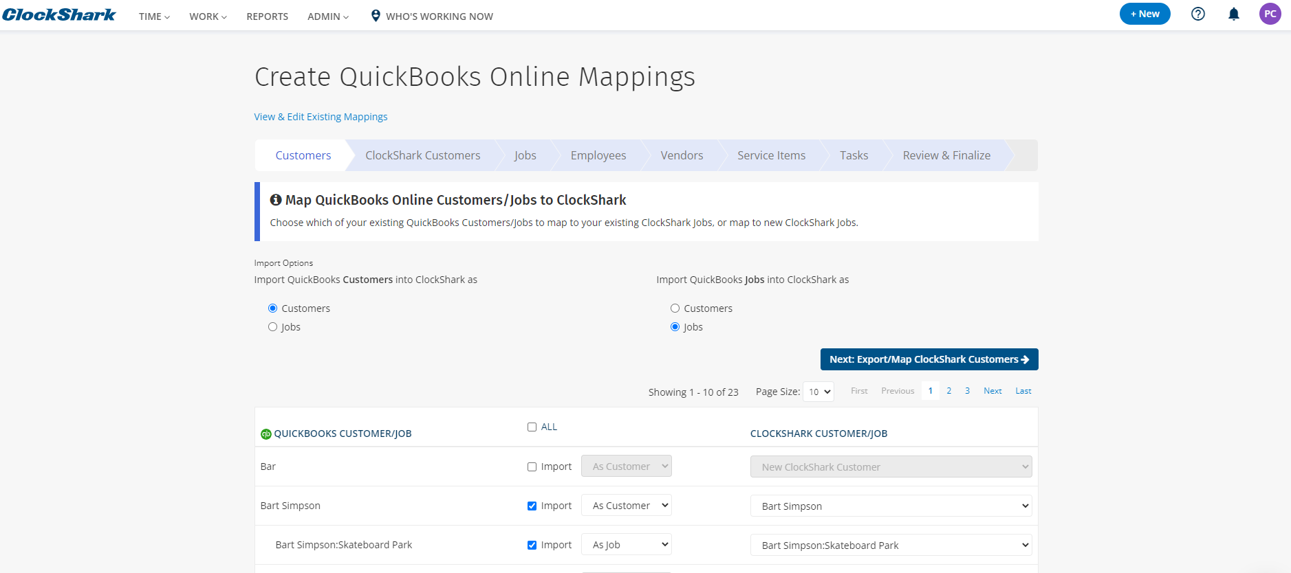Open the WORK menu
This screenshot has width=1291, height=573.
tap(208, 16)
